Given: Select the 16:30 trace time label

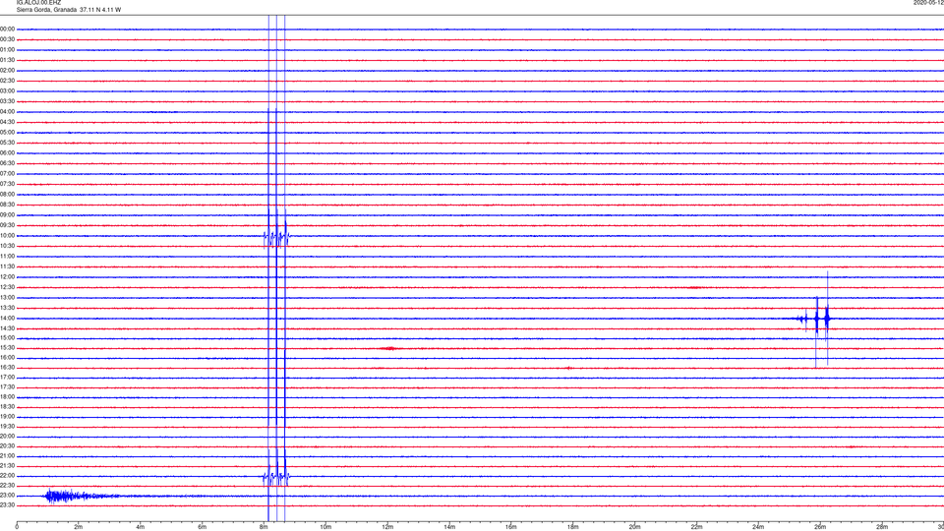Looking at the screenshot, I should click(x=7, y=367).
